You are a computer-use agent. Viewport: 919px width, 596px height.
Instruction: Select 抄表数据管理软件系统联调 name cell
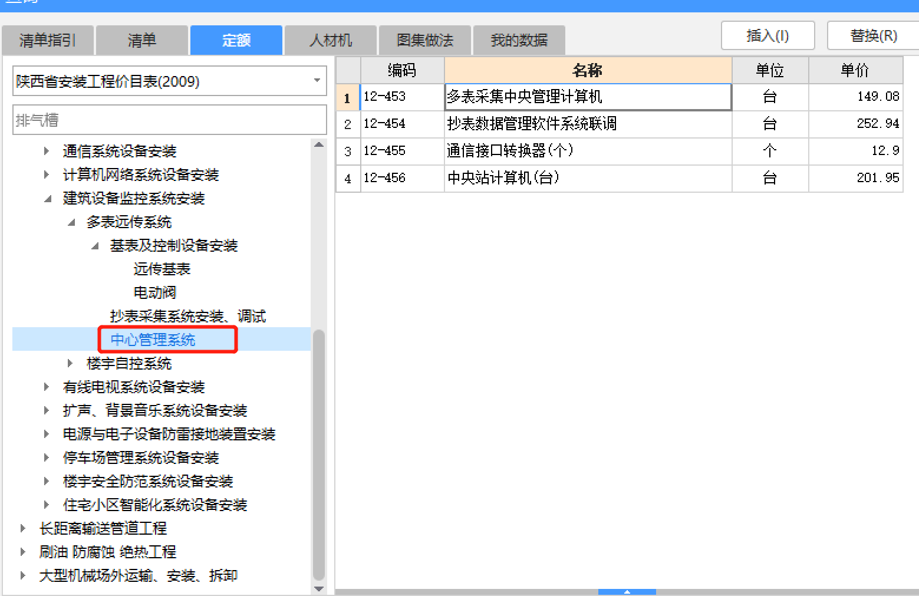[588, 124]
